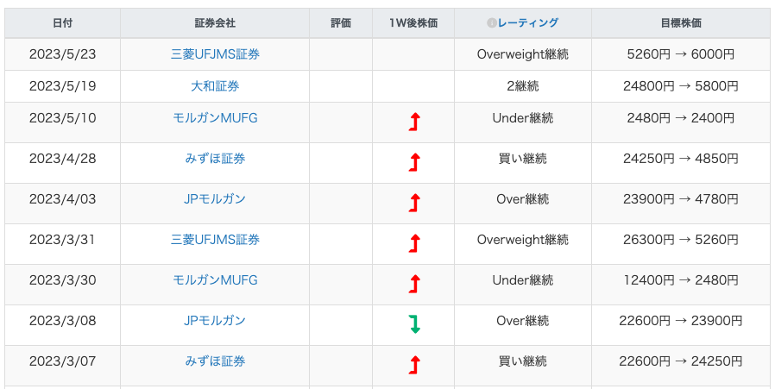Open モルガンMUFG link dated 2023/5/10
This screenshot has height=389, width=775.
(215, 118)
